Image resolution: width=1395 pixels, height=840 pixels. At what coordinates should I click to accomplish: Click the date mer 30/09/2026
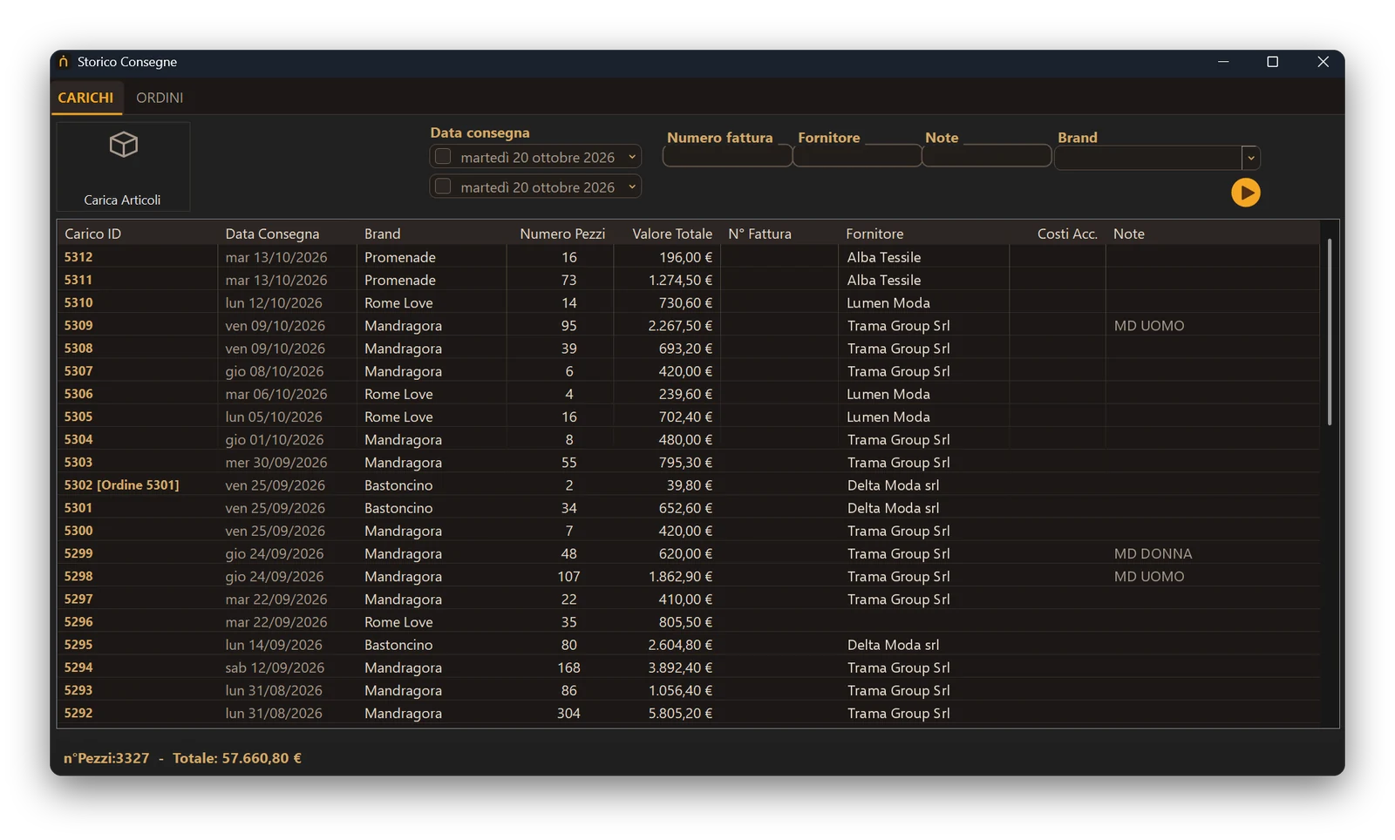tap(276, 462)
